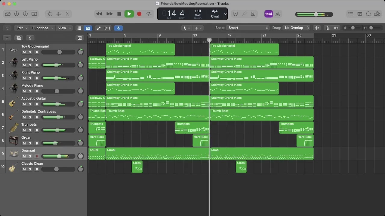Screen dimensions: 385x216
Task: Toggle the Show Automation button
Action: pos(98,28)
